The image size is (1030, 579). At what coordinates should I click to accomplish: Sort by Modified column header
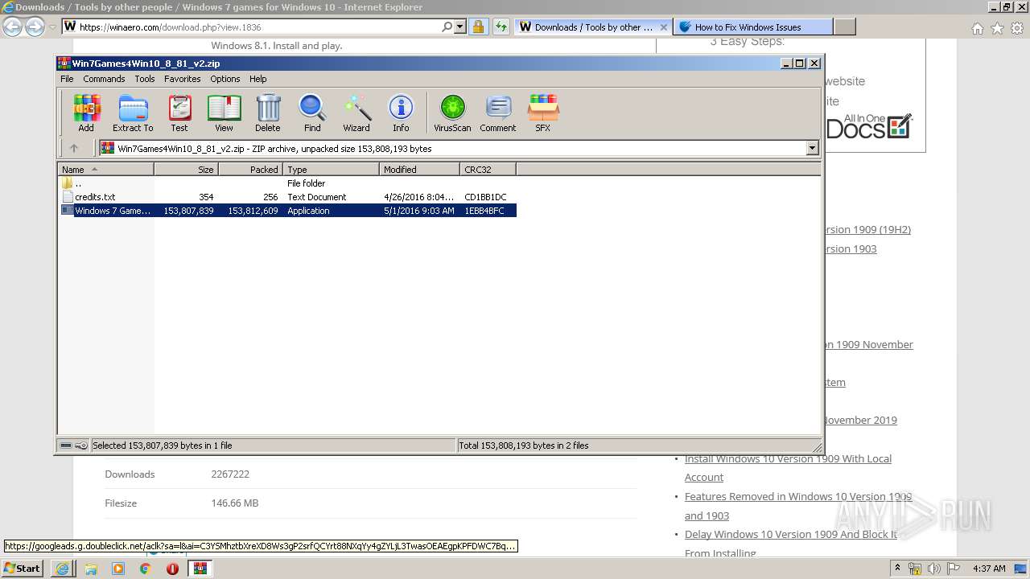pos(419,169)
